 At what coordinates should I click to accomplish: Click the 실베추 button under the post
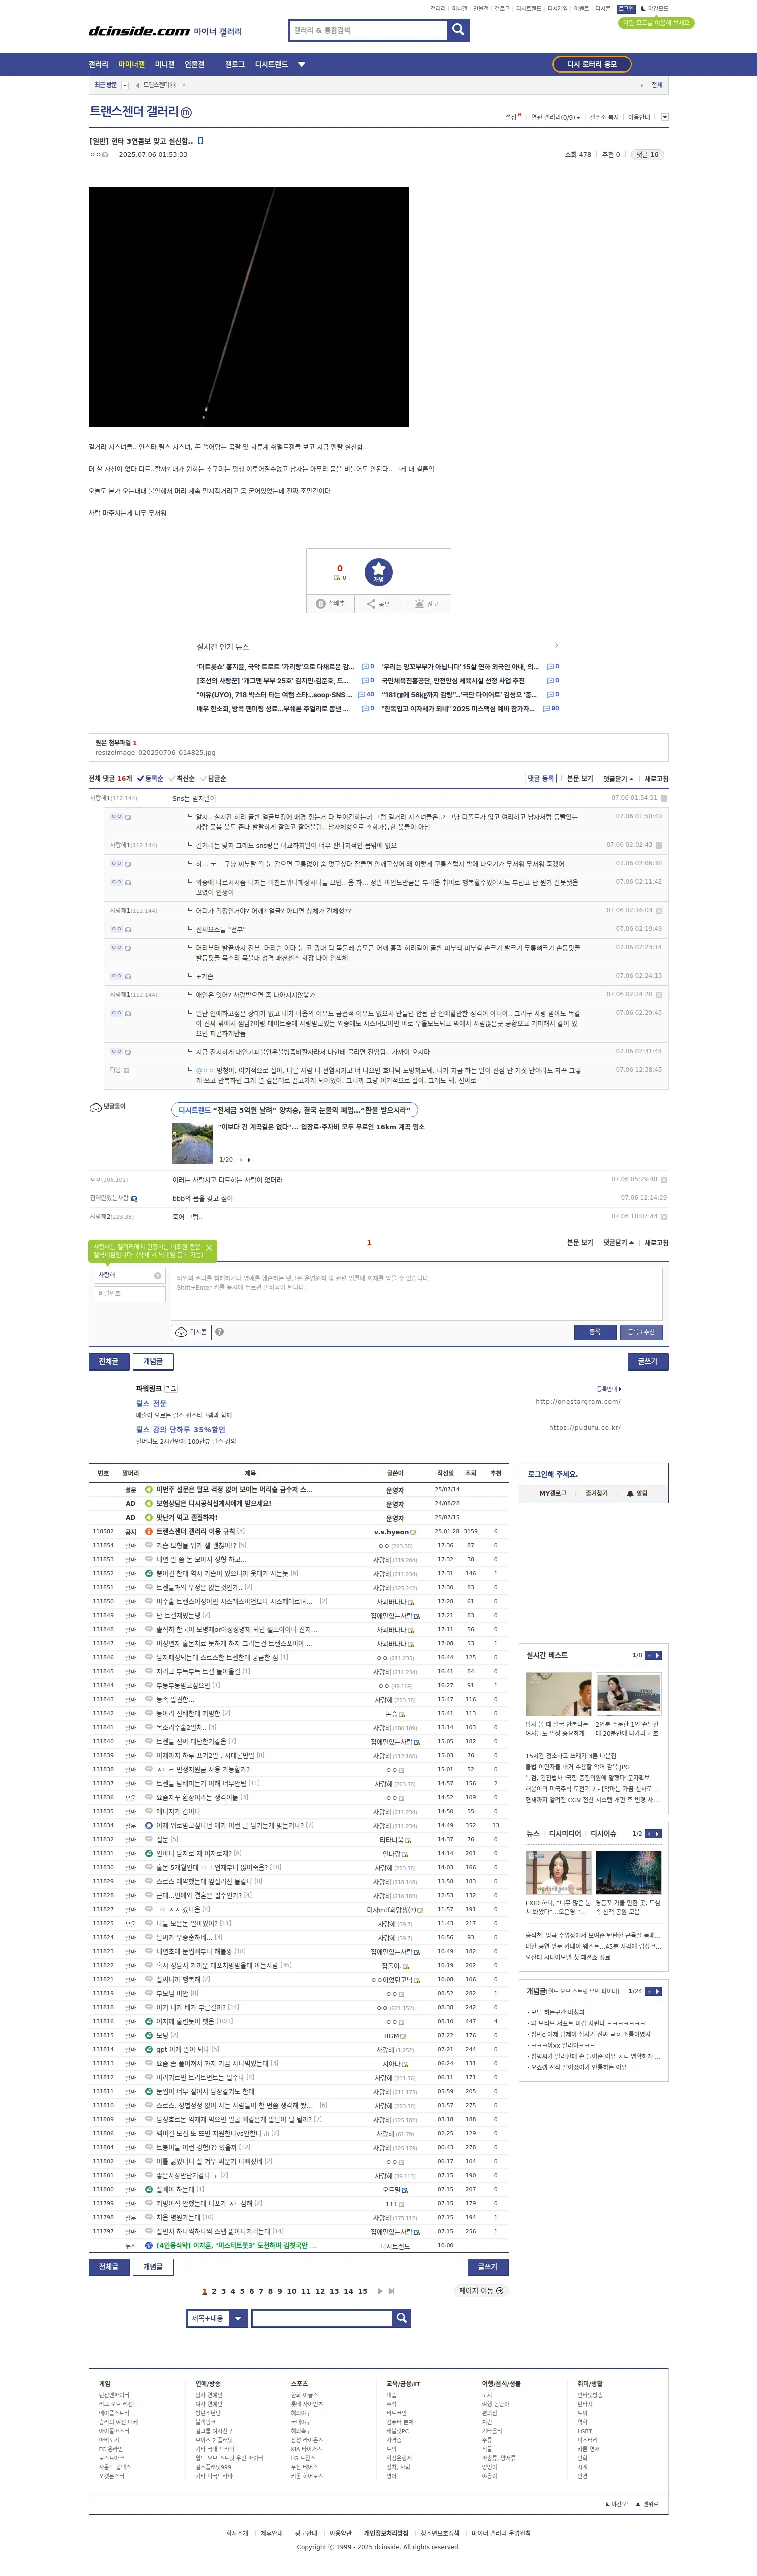[x=331, y=604]
